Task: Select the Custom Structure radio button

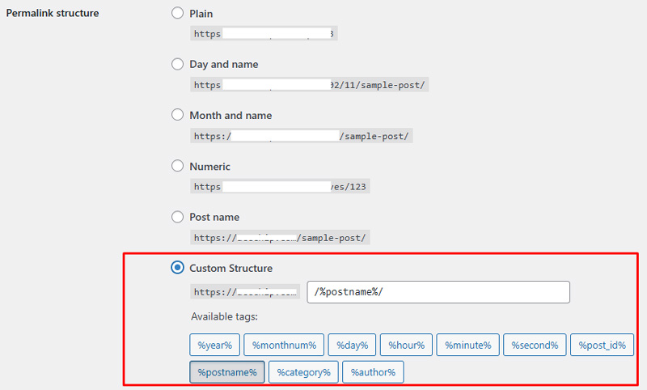Action: tap(178, 268)
